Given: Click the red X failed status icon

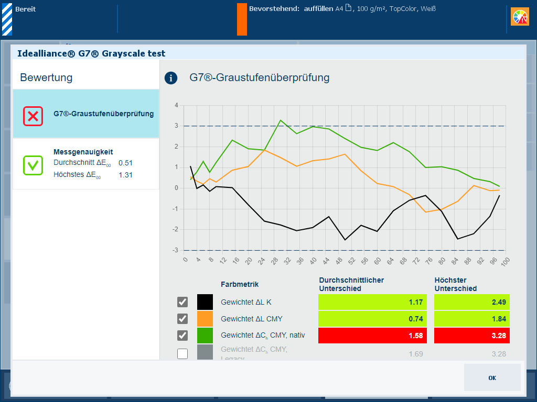Looking at the screenshot, I should click(x=33, y=116).
